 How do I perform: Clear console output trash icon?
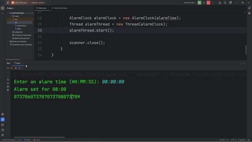pos(8,90)
